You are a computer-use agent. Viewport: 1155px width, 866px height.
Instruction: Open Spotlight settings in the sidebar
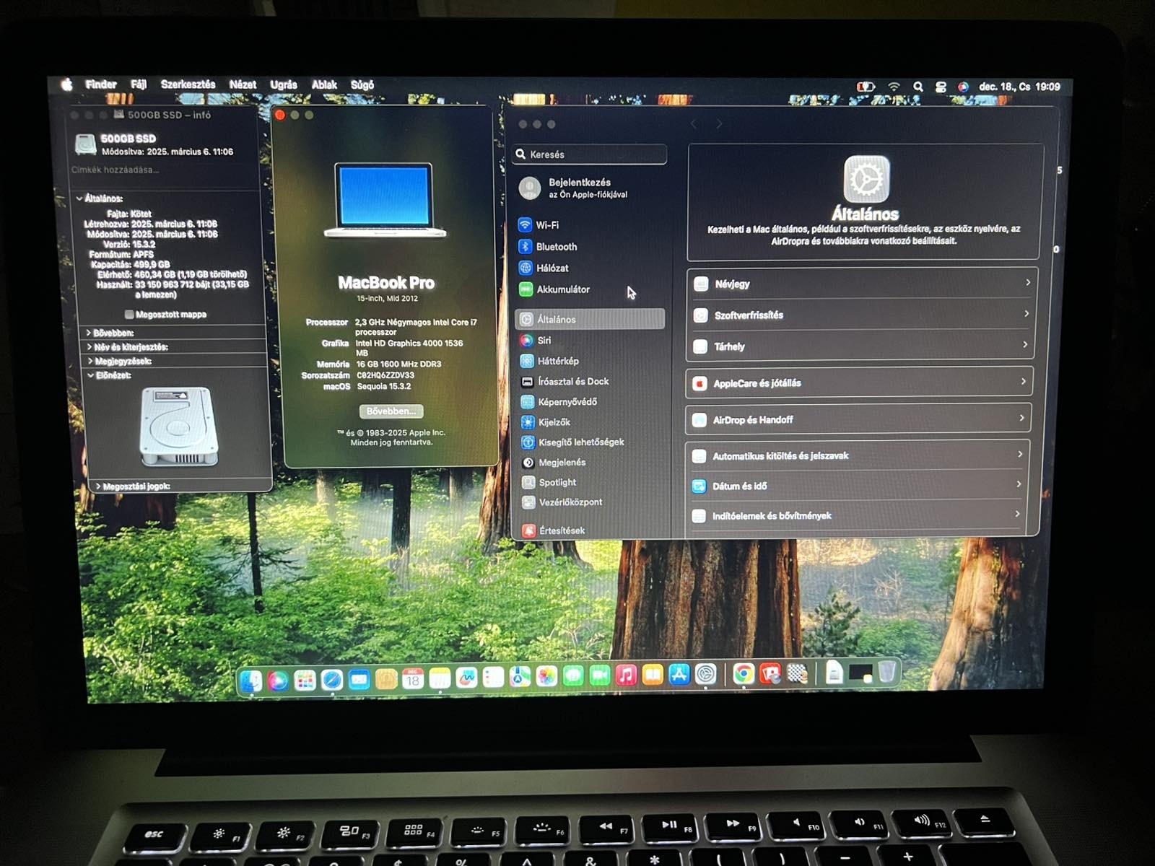click(557, 482)
